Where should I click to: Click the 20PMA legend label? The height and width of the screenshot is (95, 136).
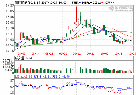[x=97, y=3]
